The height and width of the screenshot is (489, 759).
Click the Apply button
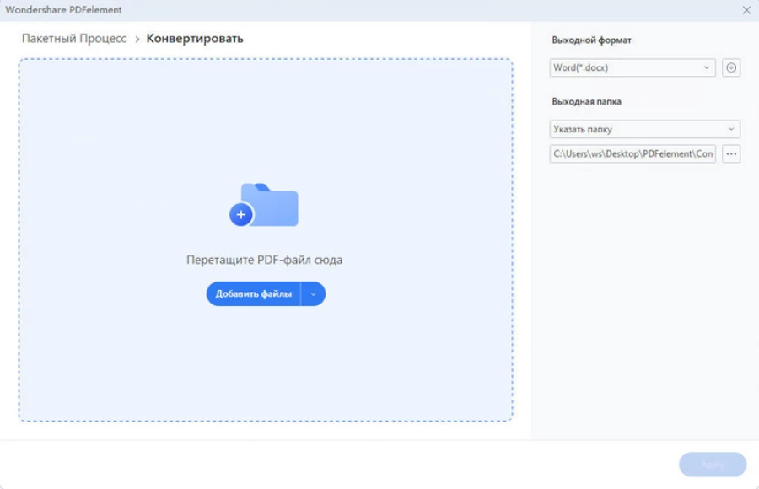[713, 465]
